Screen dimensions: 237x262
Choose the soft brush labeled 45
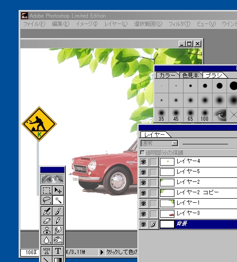click(x=176, y=115)
